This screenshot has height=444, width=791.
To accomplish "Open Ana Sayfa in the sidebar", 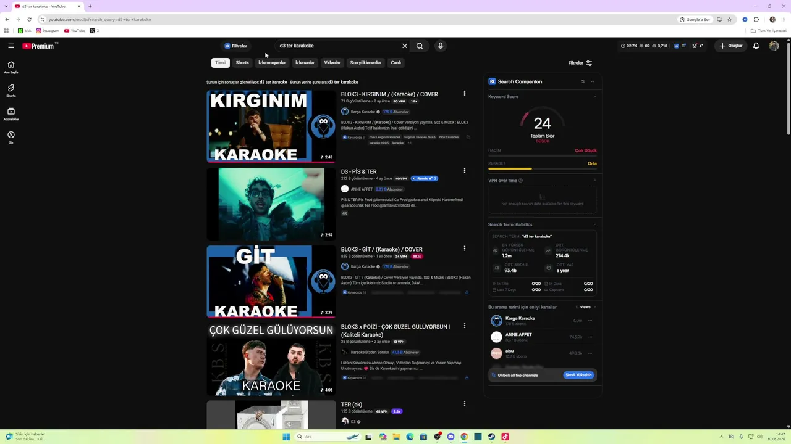I will [11, 67].
